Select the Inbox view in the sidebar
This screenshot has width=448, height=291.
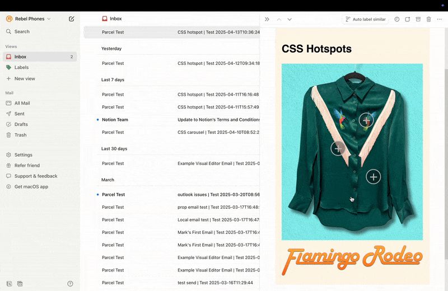click(x=40, y=57)
